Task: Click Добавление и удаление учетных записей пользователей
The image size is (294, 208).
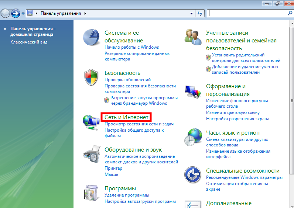Action: tap(245, 69)
